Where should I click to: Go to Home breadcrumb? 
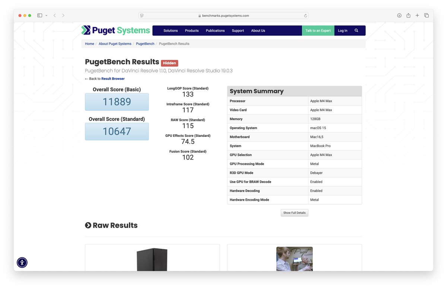89,44
